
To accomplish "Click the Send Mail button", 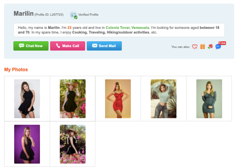I will tap(104, 46).
